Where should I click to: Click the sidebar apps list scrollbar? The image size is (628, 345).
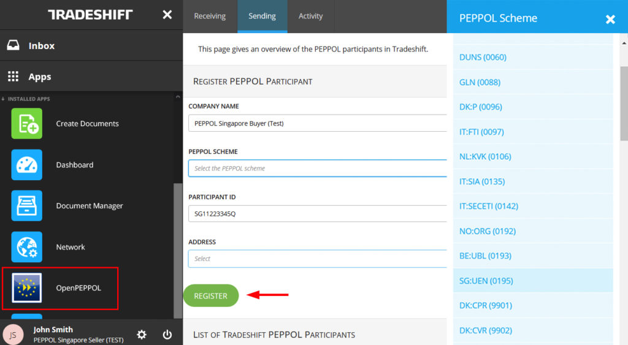click(178, 251)
